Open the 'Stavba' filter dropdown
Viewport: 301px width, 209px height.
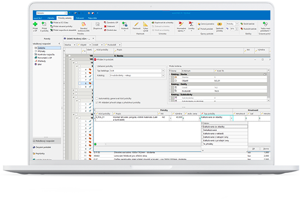(x=74, y=45)
